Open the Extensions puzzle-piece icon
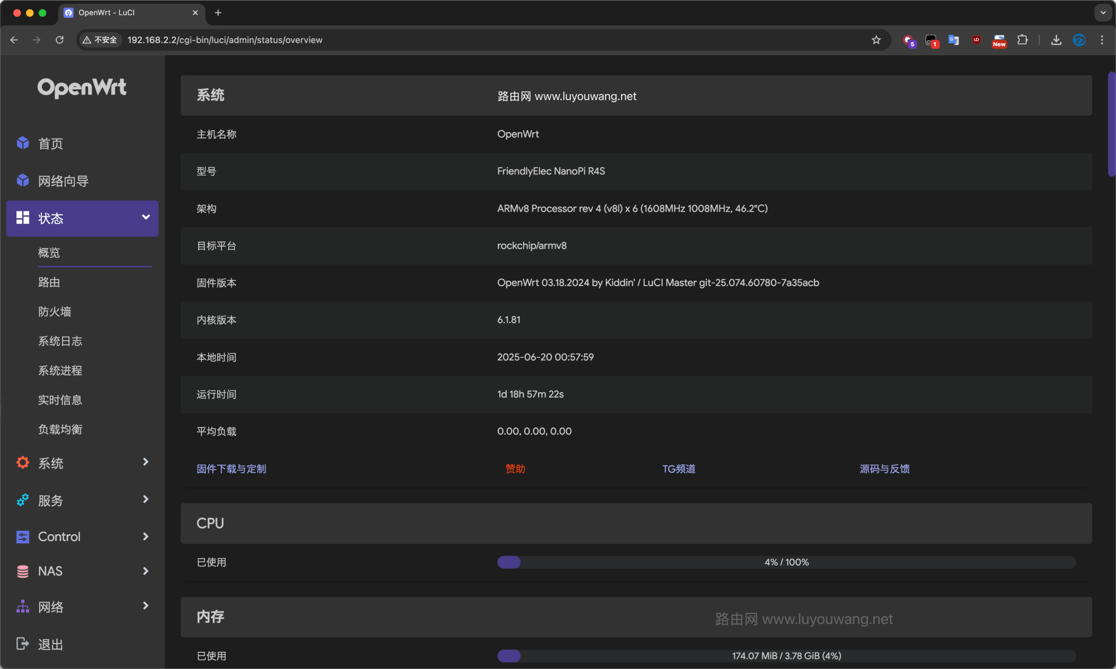Screen dimensions: 1116x669 pyautogui.click(x=1022, y=40)
